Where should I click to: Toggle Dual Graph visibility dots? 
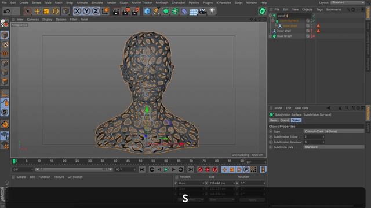click(311, 36)
